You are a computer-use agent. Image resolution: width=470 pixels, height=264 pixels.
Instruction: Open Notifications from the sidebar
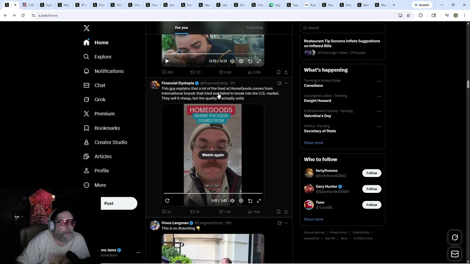(104, 71)
